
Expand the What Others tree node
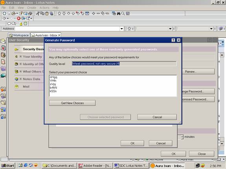[x=20, y=72]
